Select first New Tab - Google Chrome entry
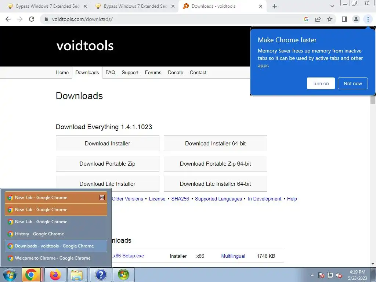The image size is (376, 282). pos(56,198)
